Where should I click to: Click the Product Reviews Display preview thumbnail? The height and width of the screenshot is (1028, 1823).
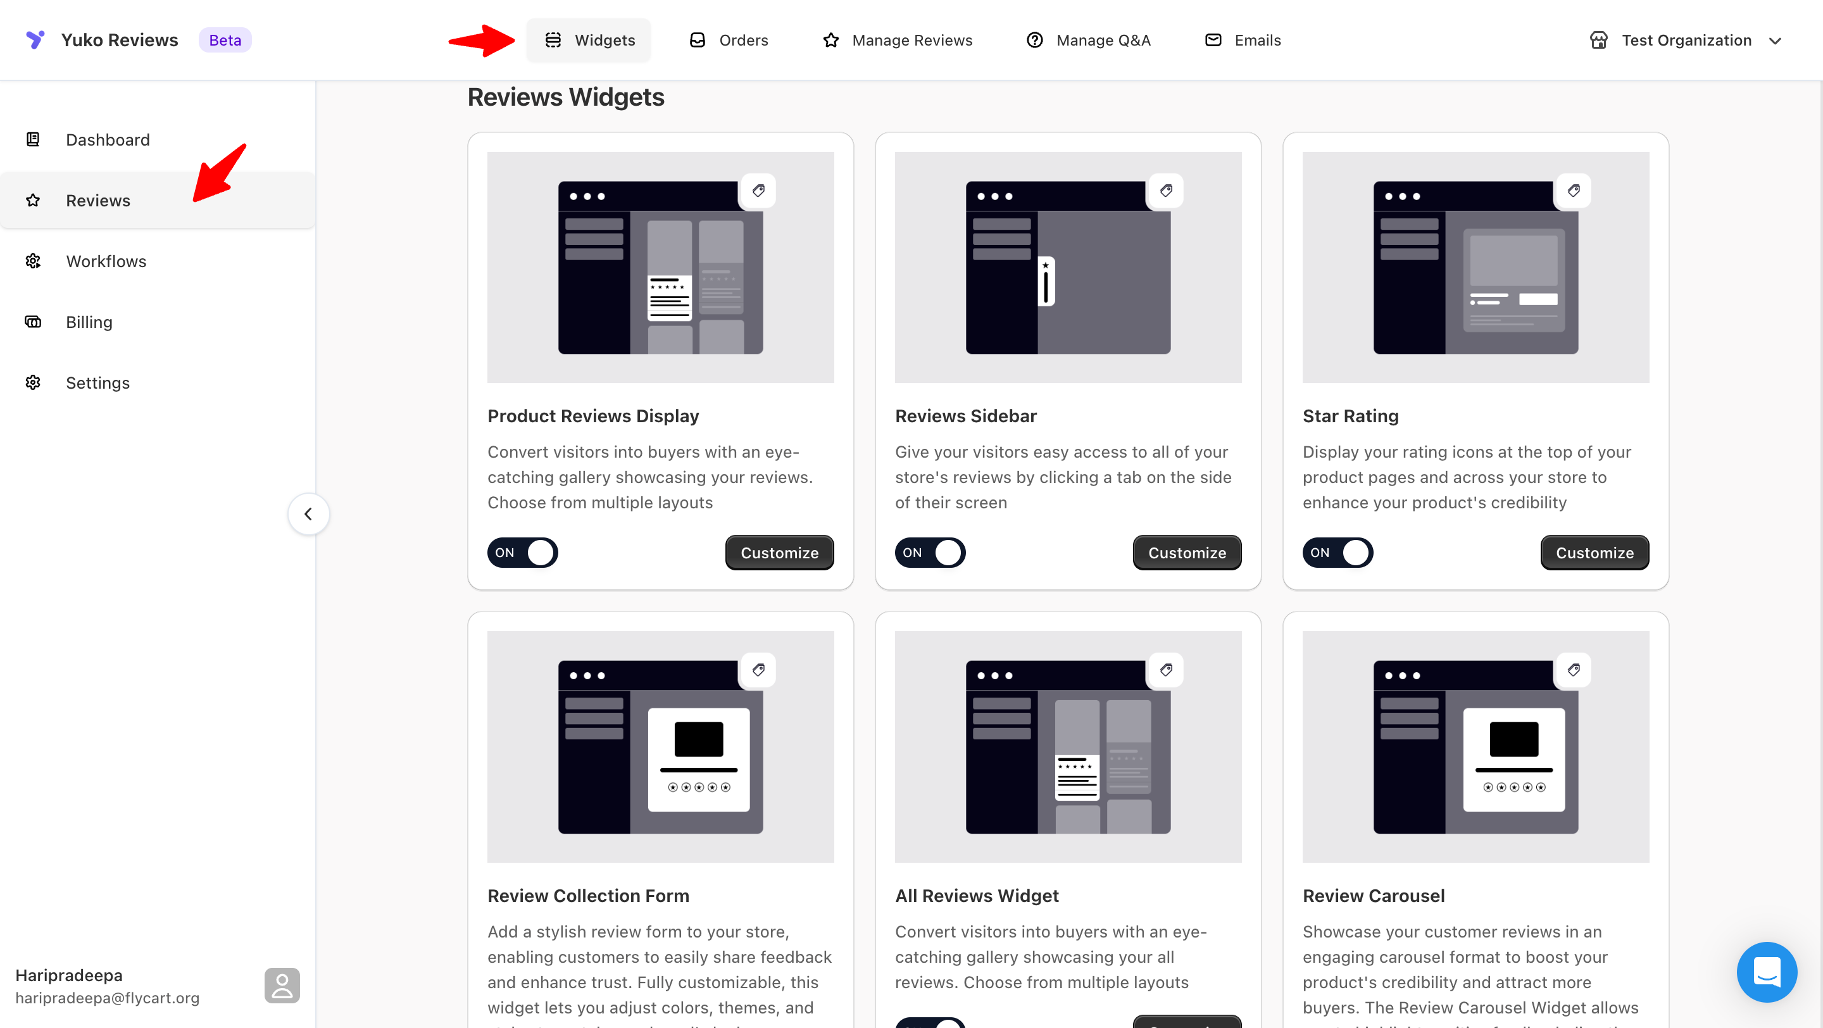pos(660,267)
